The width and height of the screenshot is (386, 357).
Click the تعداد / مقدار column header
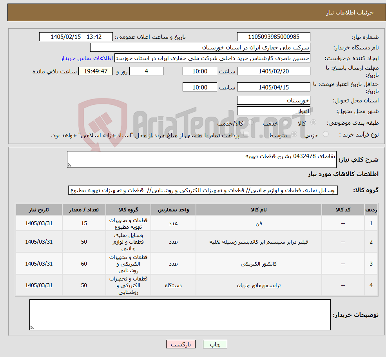point(84,209)
